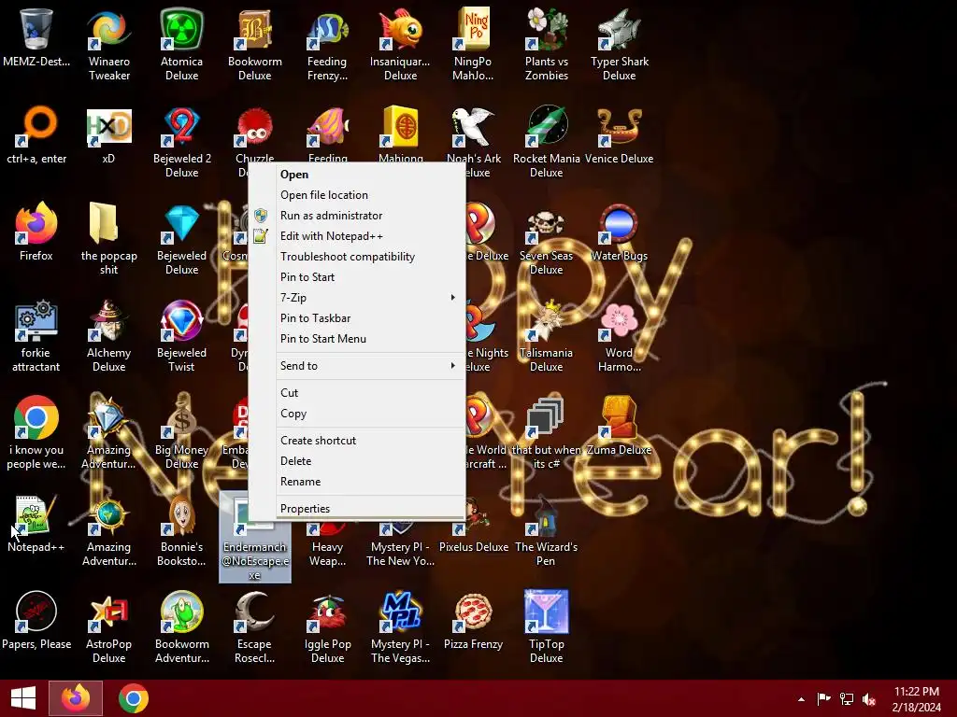The width and height of the screenshot is (957, 717).
Task: Select Escape Rosecliff moon icon
Action: (254, 612)
